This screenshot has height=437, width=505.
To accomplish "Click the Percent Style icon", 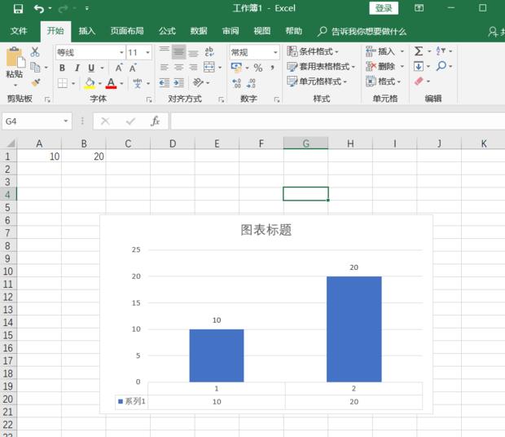I will [257, 68].
